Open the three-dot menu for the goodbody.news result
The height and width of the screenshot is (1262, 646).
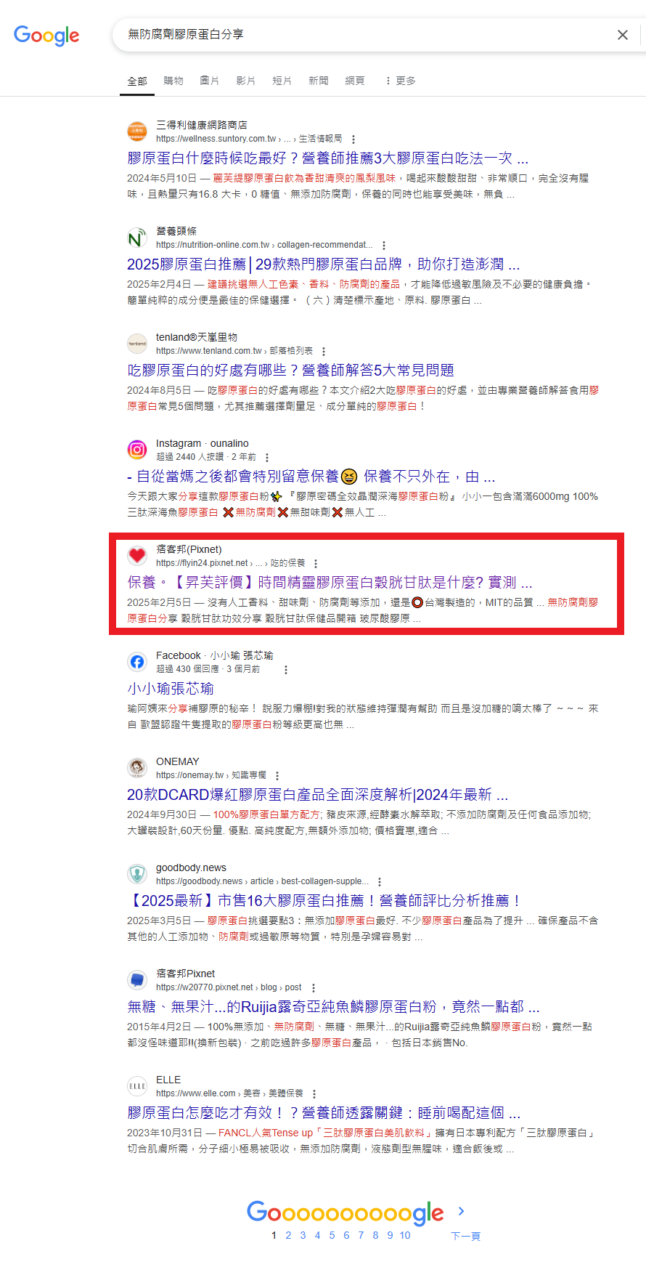(x=380, y=882)
